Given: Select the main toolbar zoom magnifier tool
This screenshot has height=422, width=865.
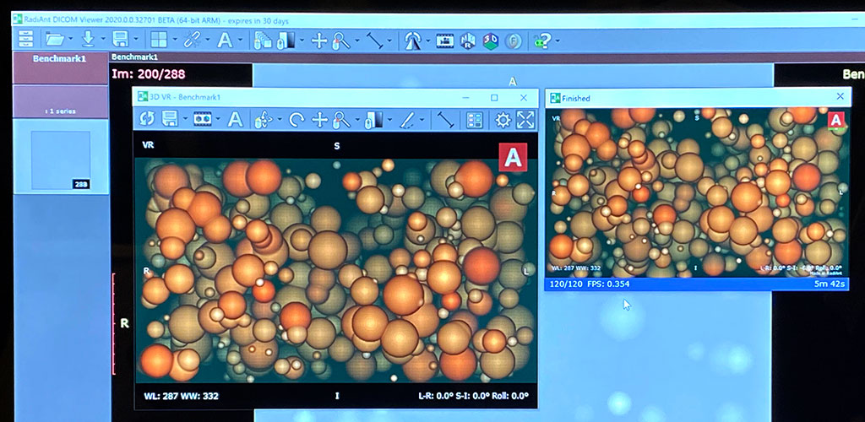Looking at the screenshot, I should coord(340,41).
